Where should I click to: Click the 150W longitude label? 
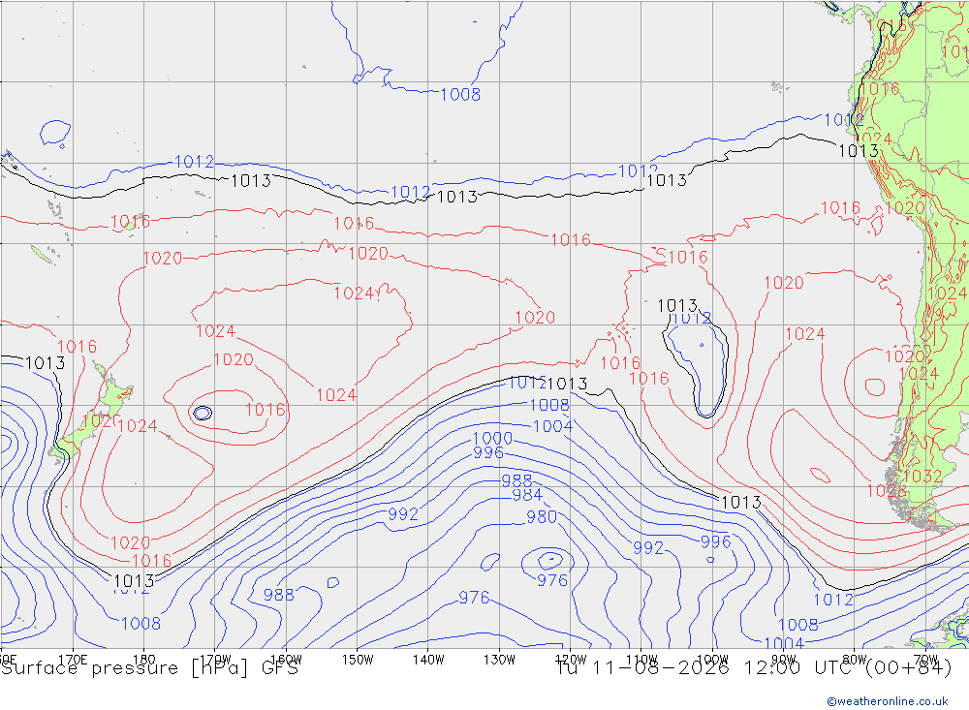point(358,660)
